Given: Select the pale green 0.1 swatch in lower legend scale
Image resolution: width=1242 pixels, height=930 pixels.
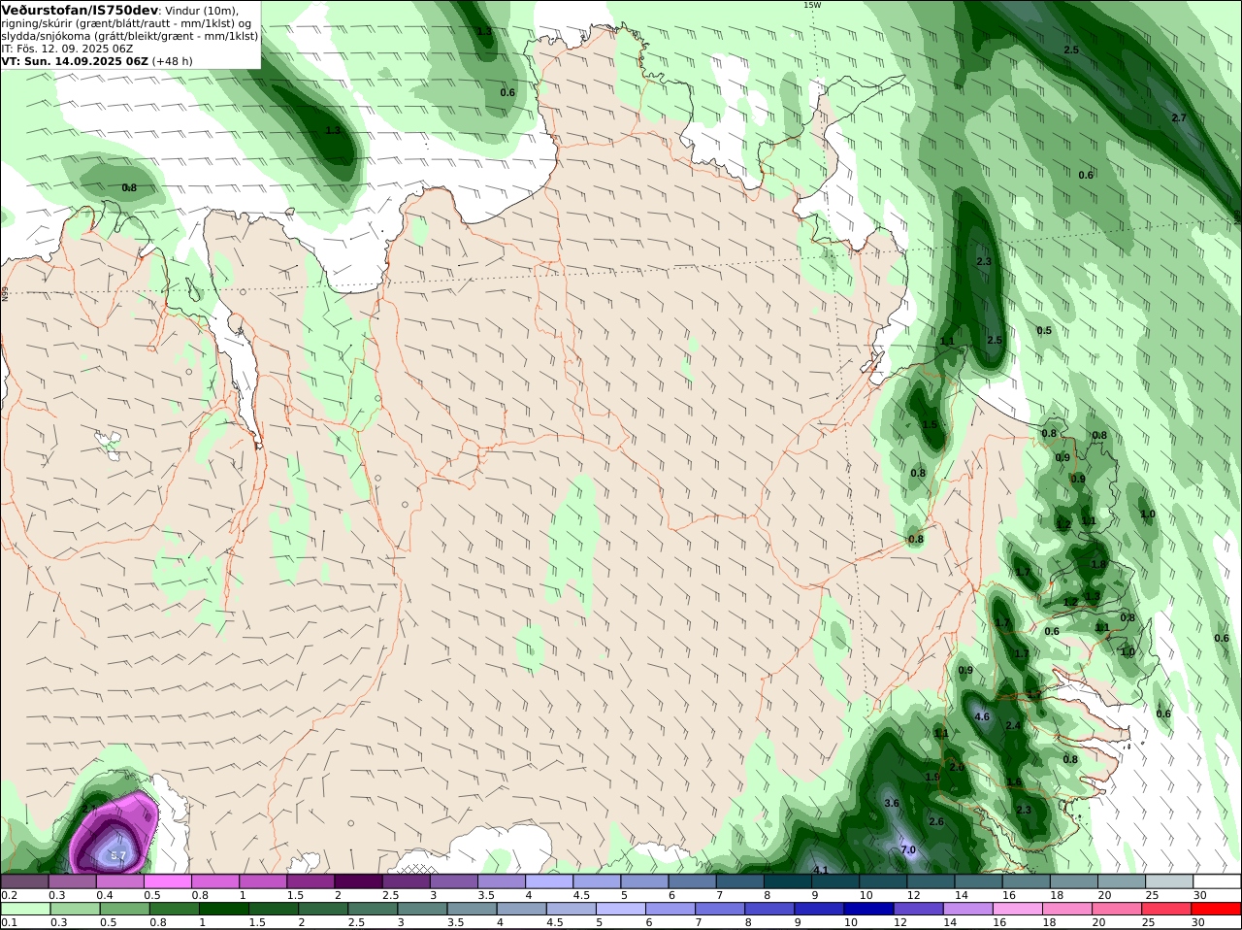Looking at the screenshot, I should tap(24, 910).
